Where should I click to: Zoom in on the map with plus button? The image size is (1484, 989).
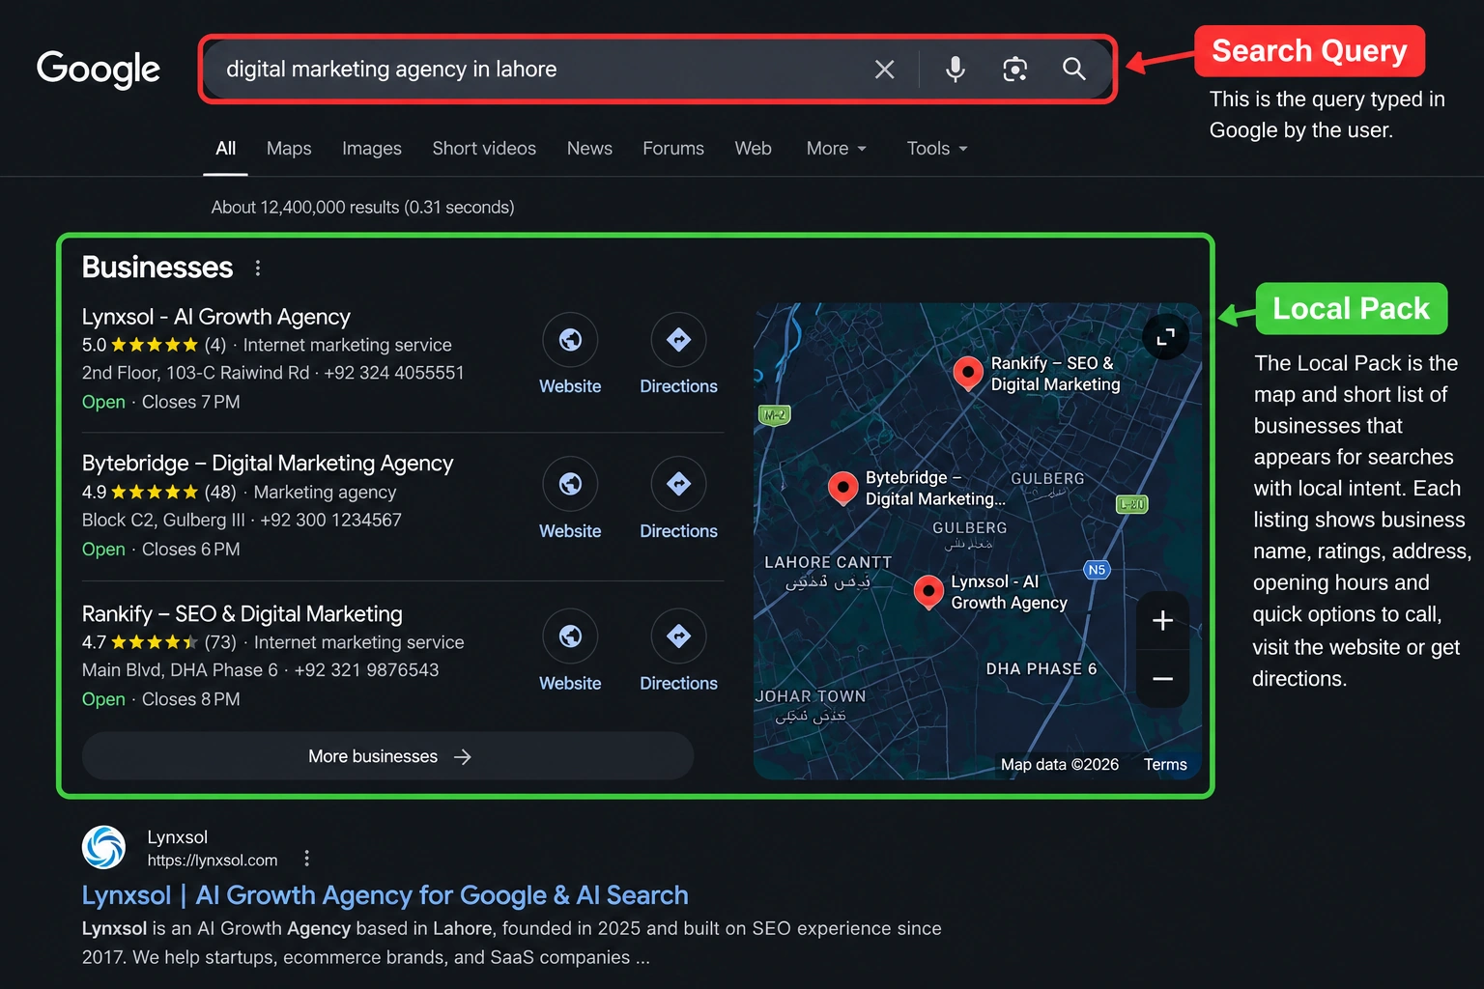pyautogui.click(x=1163, y=620)
